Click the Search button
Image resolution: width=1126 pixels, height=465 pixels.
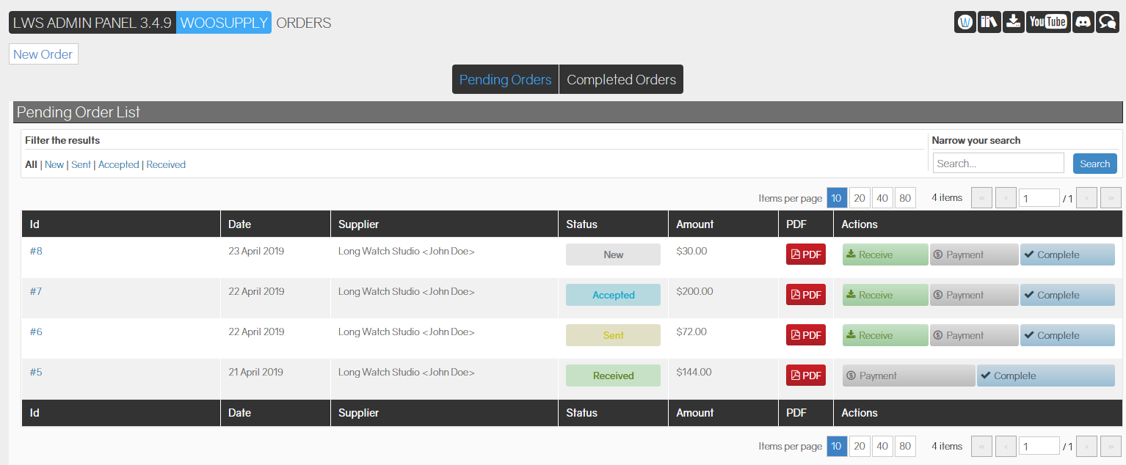[1094, 164]
